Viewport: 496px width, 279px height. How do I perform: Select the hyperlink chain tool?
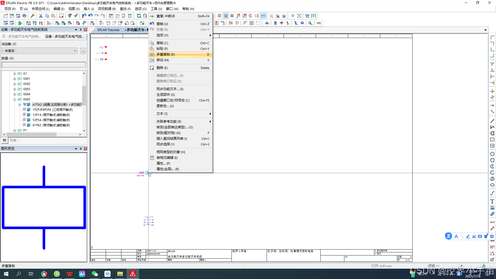pos(492,214)
